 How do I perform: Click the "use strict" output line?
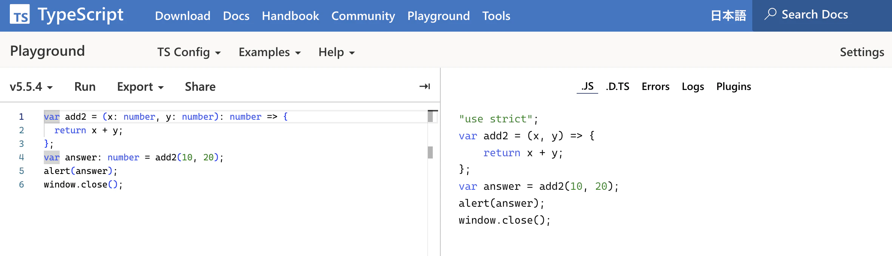click(x=498, y=119)
